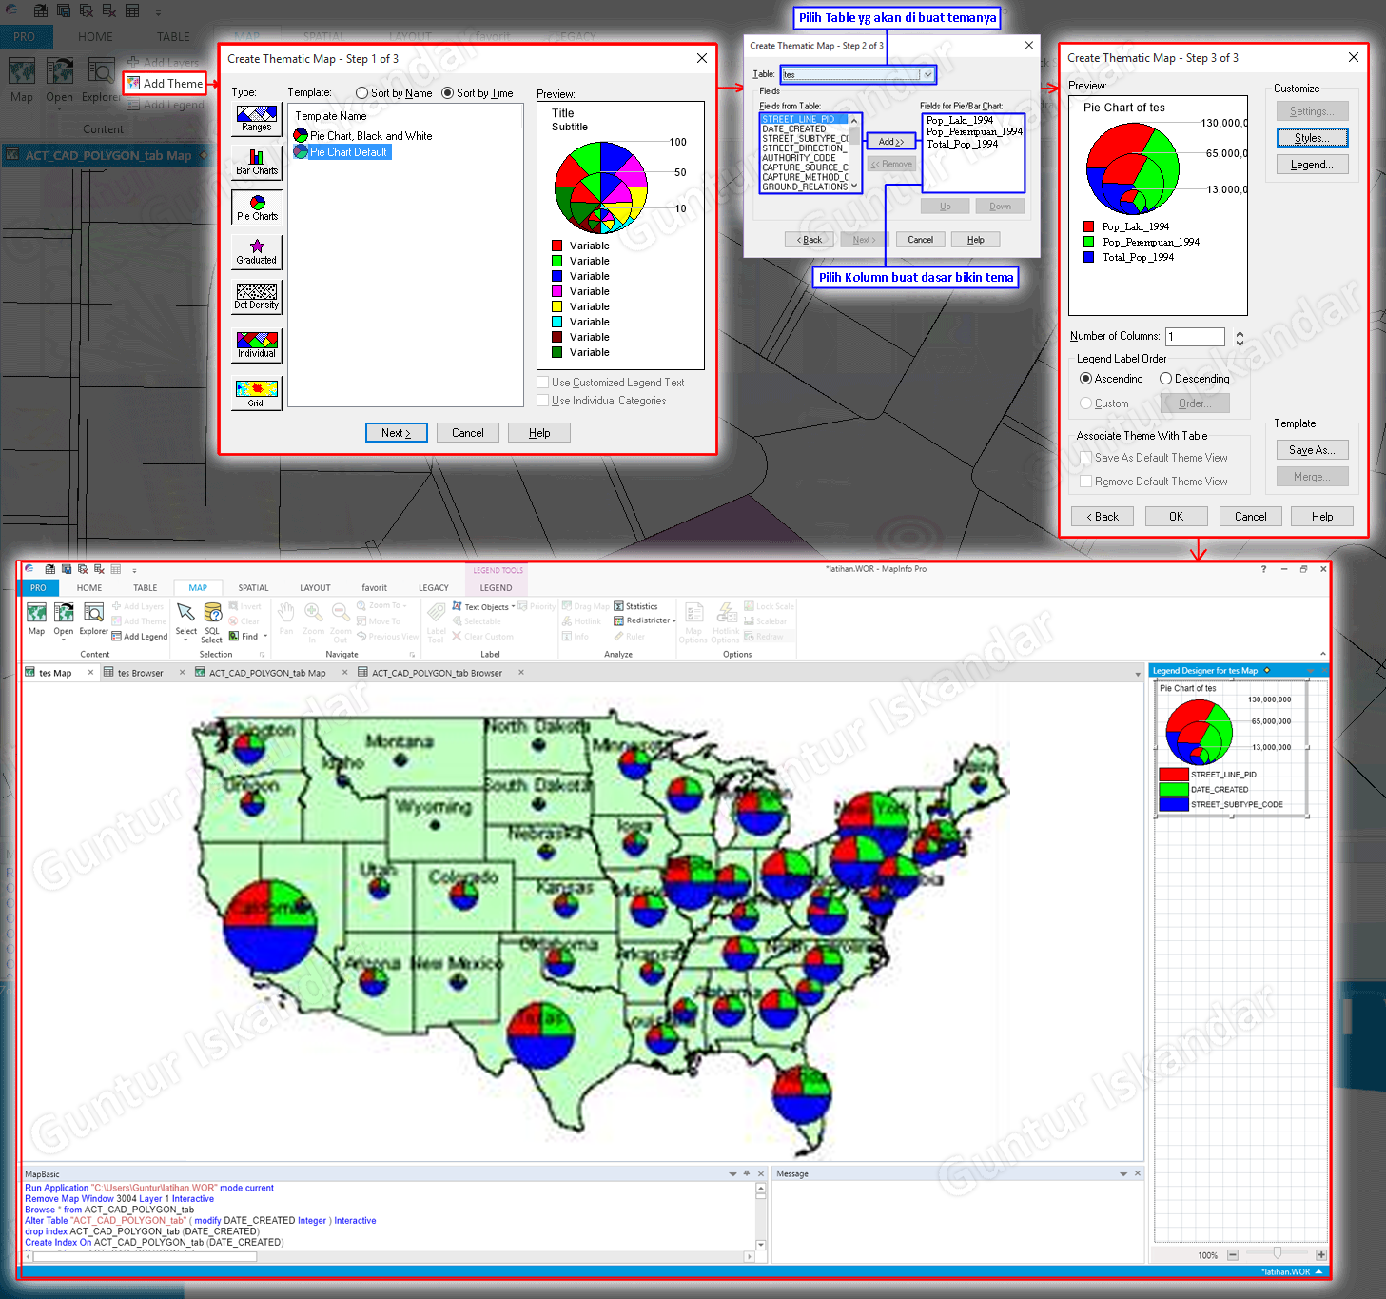This screenshot has width=1386, height=1299.
Task: Click the Next button in Step 1
Action: coord(397,433)
